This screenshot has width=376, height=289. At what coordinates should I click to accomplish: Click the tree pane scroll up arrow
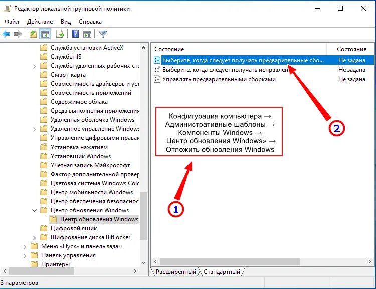pos(144,48)
